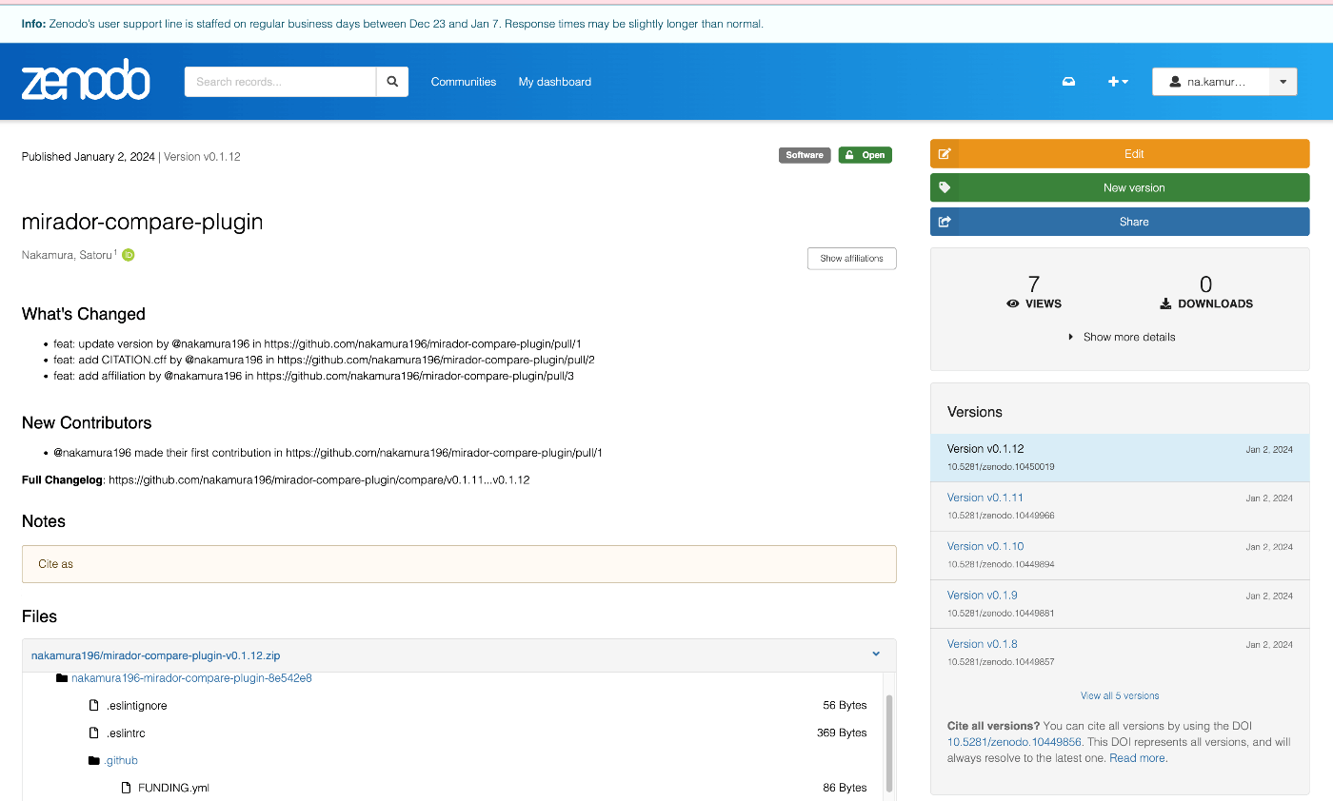Viewport: 1333px width, 801px height.
Task: Focus the Search records field
Action: click(281, 82)
